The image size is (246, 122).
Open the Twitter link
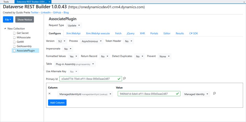pyautogui.click(x=35, y=12)
